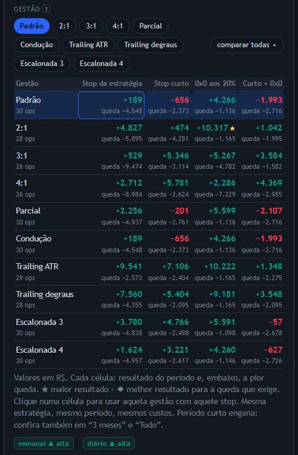This screenshot has height=455, width=298.
Task: Choose Escalonada 3 cell +5.591
Action: click(215, 327)
